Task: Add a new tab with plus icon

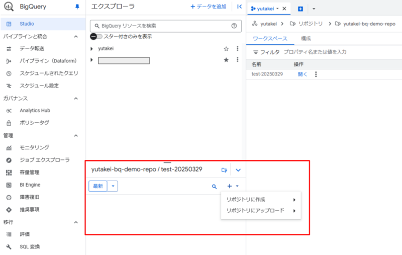Action: (300, 9)
